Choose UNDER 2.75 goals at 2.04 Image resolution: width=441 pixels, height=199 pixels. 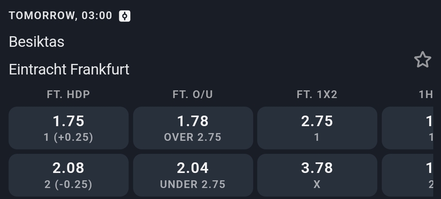point(193,175)
